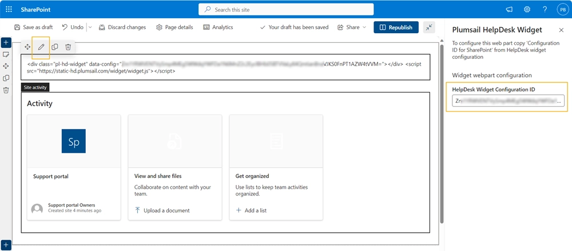
Task: Click the Upload a document link
Action: [x=162, y=210]
